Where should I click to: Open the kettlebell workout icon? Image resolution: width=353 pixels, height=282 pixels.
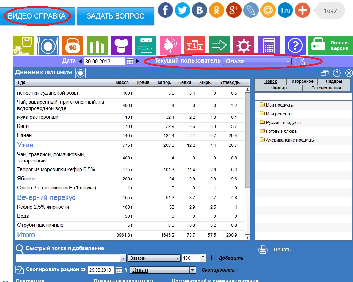click(x=72, y=45)
